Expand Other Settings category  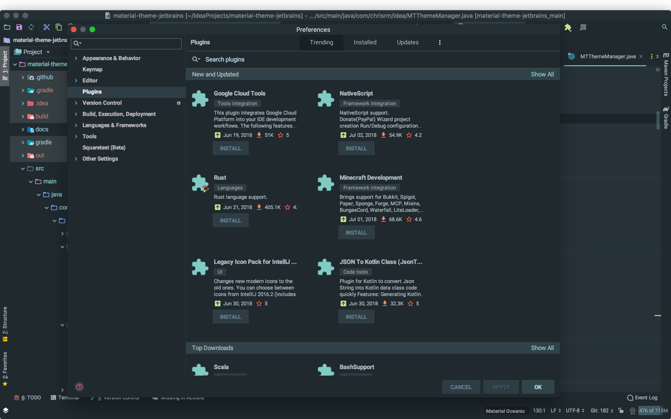coord(76,159)
